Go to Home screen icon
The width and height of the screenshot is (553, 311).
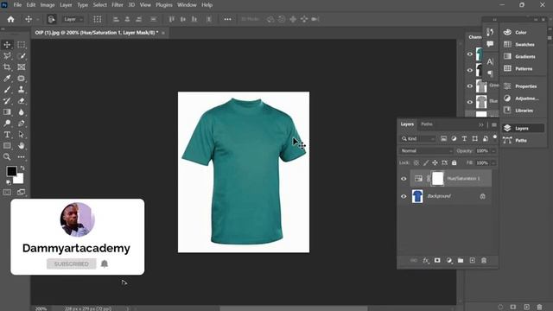coord(10,19)
